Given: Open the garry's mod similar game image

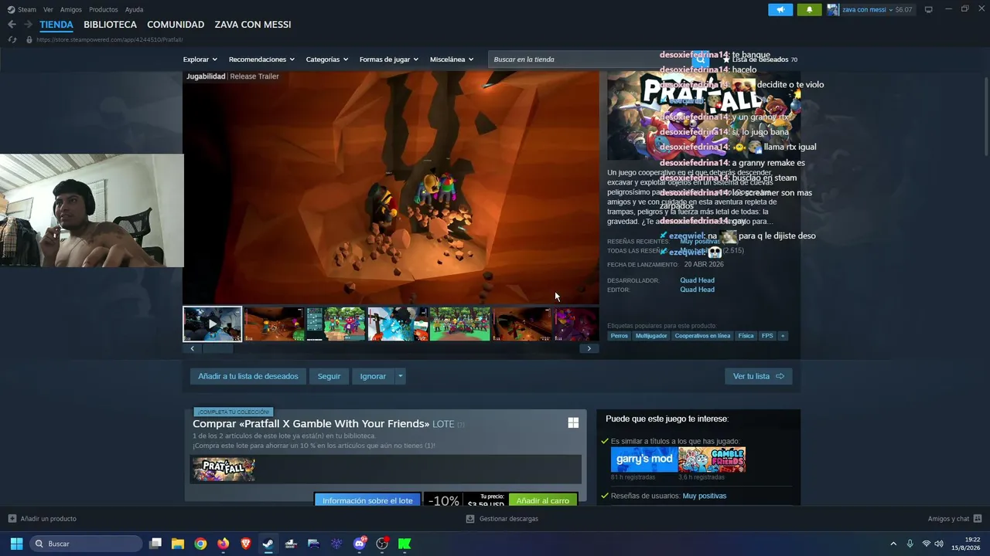Looking at the screenshot, I should [644, 459].
